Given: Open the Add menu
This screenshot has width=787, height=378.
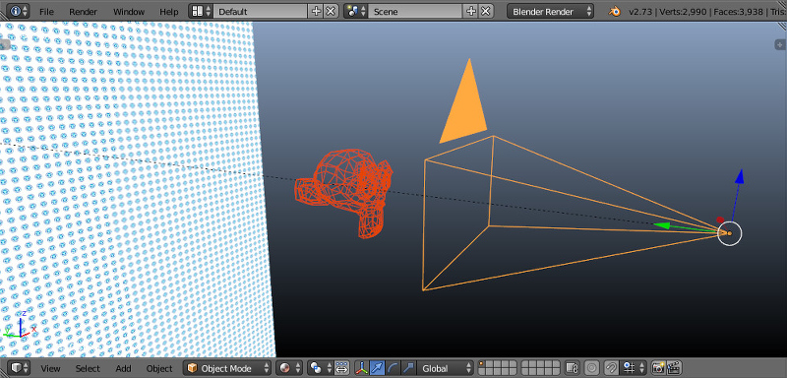Looking at the screenshot, I should (123, 368).
